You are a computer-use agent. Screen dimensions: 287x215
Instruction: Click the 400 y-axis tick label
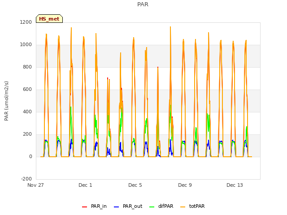tap(27, 112)
